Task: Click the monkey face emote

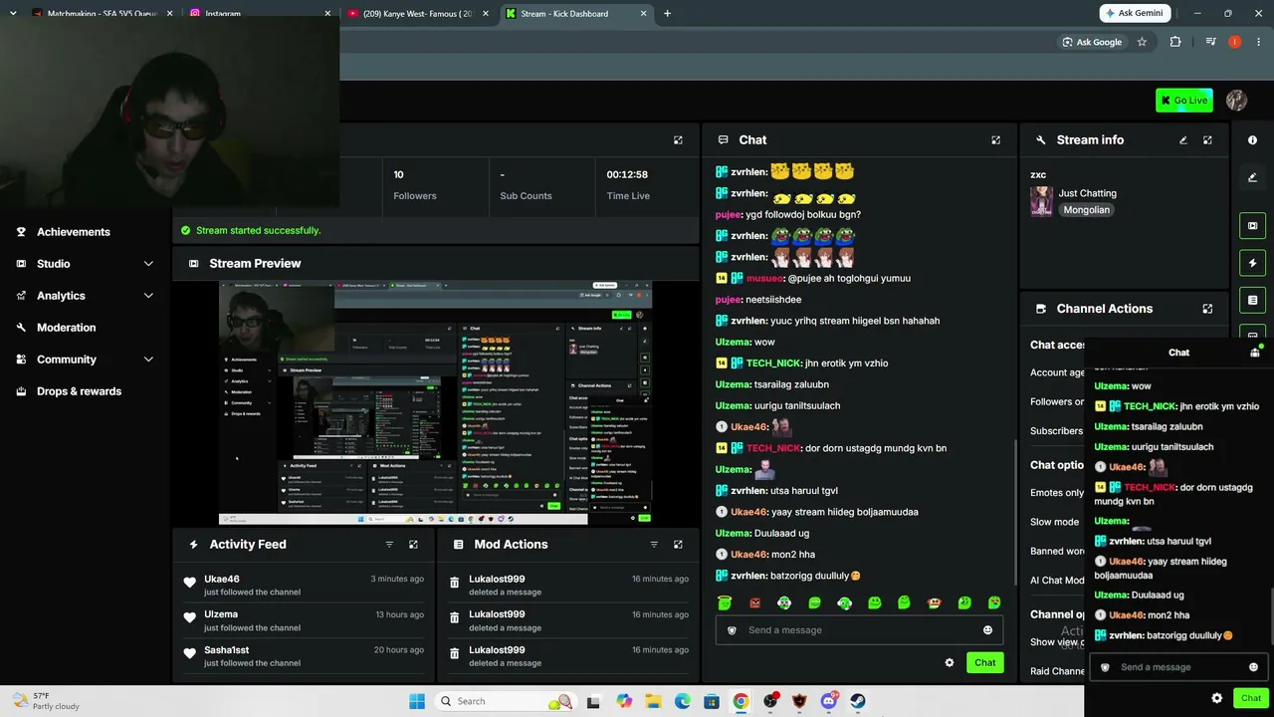Action: click(x=934, y=602)
